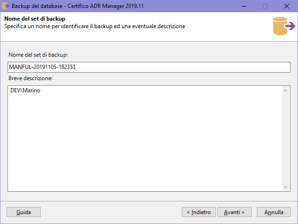The image size is (298, 224).
Task: Cancel the backup with the Annulla button
Action: [274, 212]
